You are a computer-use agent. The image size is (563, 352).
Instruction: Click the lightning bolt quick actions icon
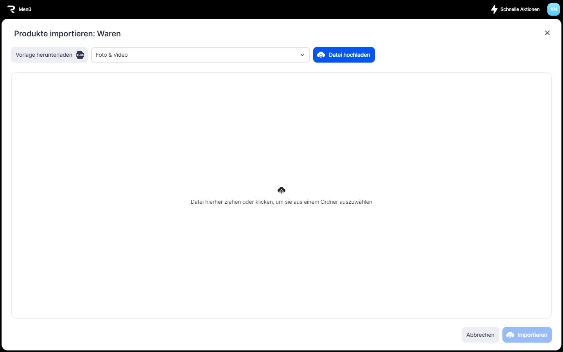coord(494,9)
